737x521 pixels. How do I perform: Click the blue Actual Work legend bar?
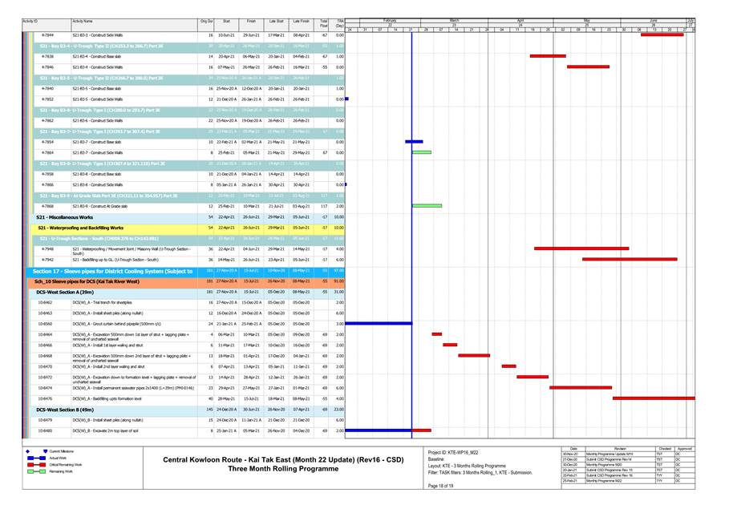tap(34, 458)
